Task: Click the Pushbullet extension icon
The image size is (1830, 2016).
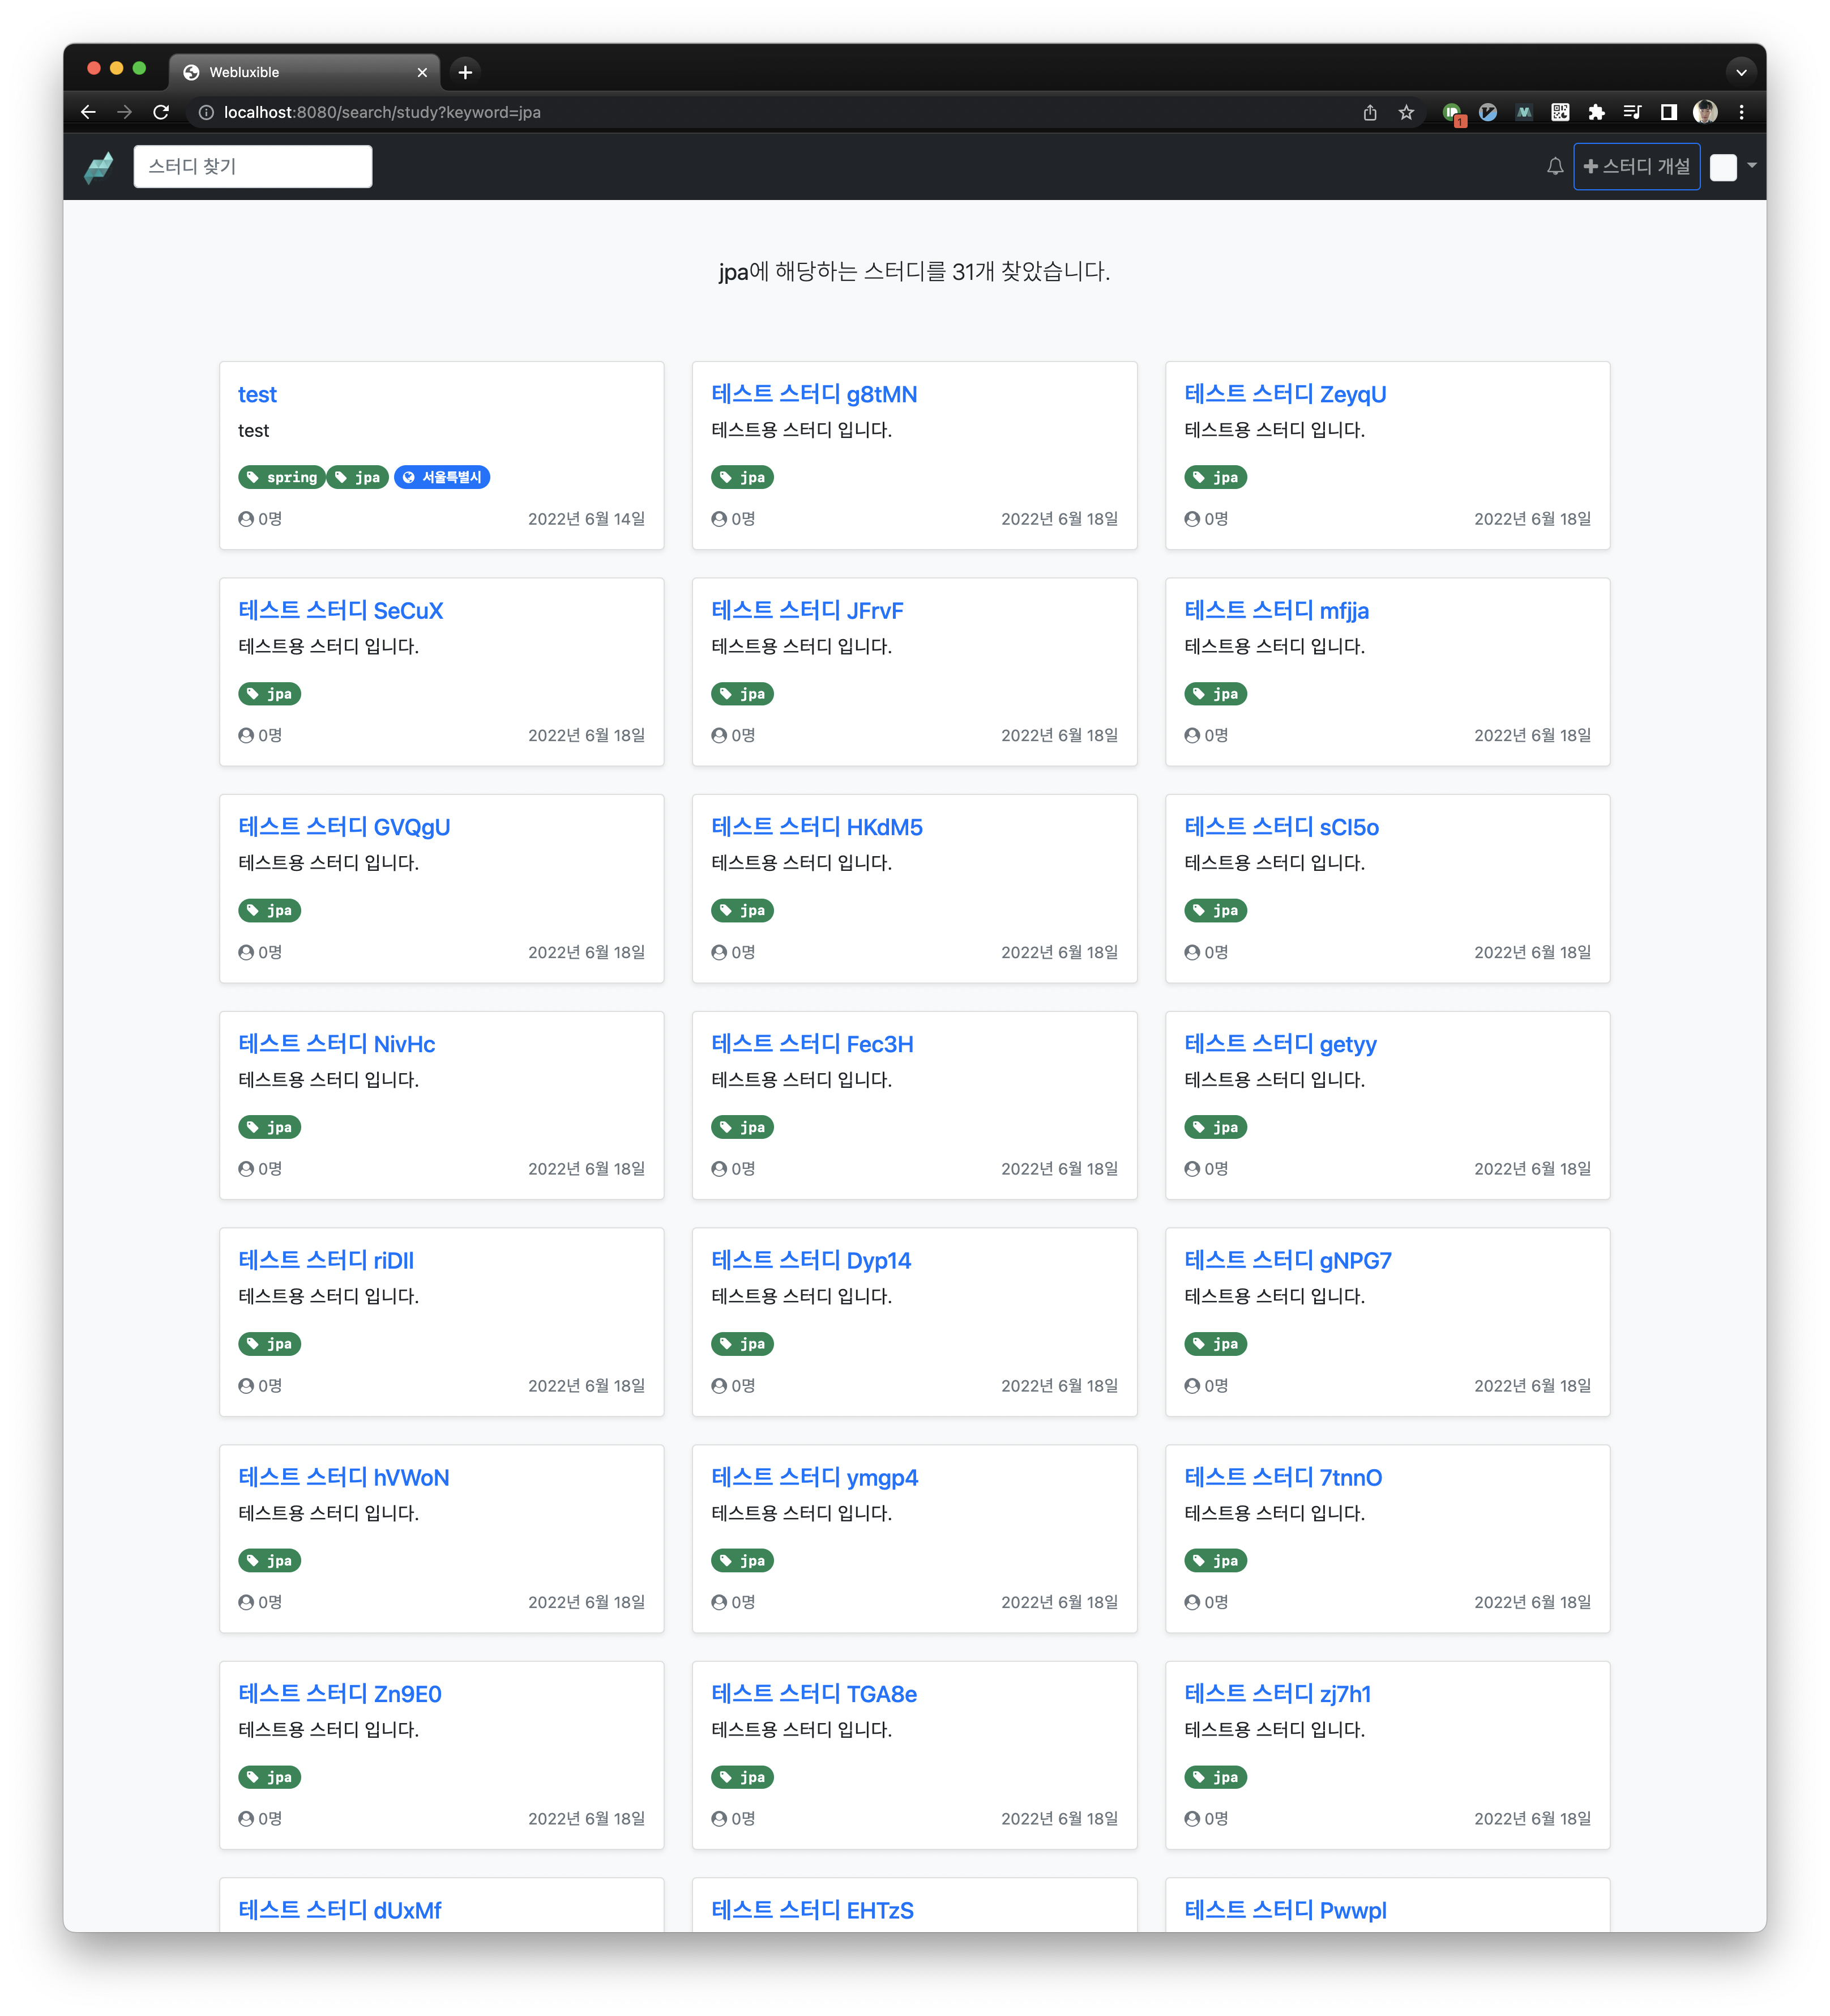Action: click(x=1452, y=113)
